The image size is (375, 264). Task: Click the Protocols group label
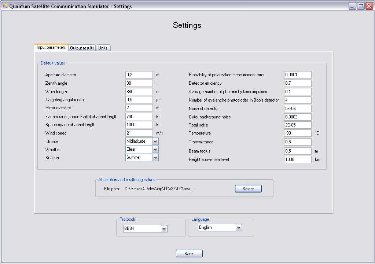128,219
